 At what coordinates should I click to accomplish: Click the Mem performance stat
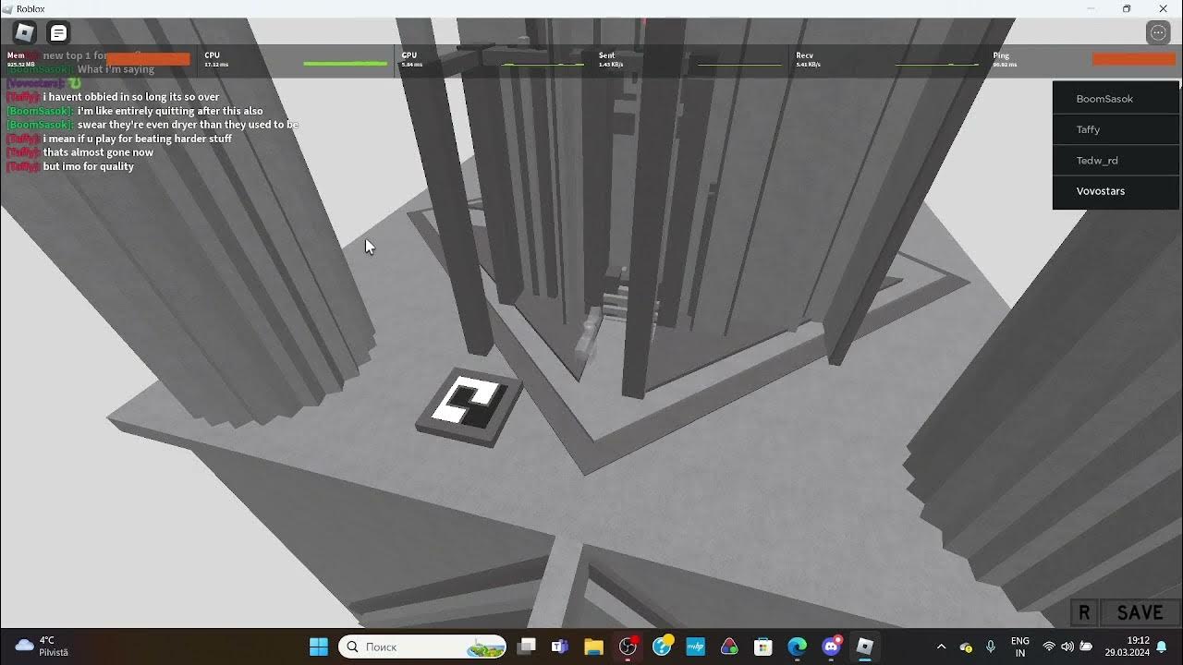coord(100,59)
